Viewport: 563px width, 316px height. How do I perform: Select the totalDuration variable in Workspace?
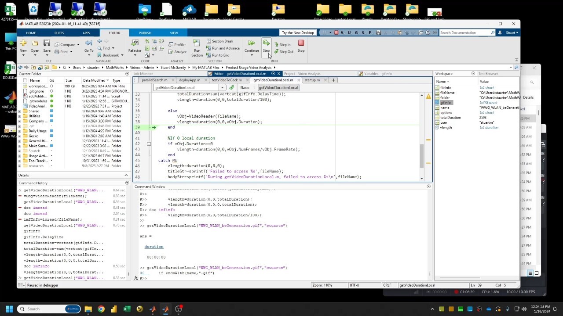pyautogui.click(x=450, y=118)
